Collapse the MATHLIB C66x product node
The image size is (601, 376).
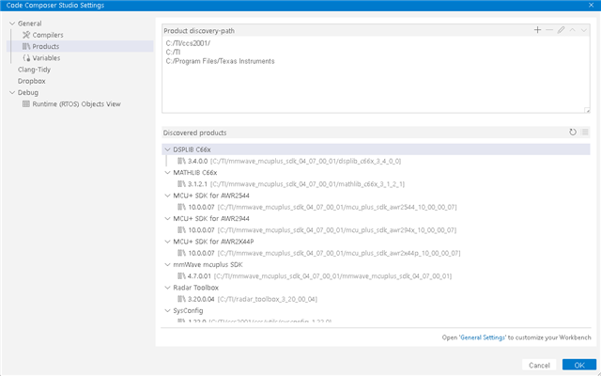tap(167, 173)
